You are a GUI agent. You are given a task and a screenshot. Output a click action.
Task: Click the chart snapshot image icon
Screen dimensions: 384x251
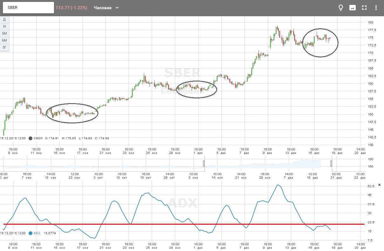pos(353,8)
